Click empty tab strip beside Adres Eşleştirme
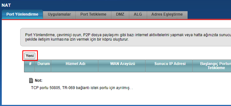 (x=209, y=15)
